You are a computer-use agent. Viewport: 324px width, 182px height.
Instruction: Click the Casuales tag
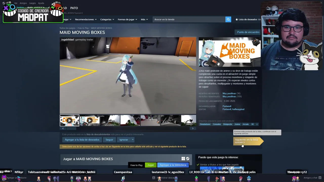click(217, 124)
